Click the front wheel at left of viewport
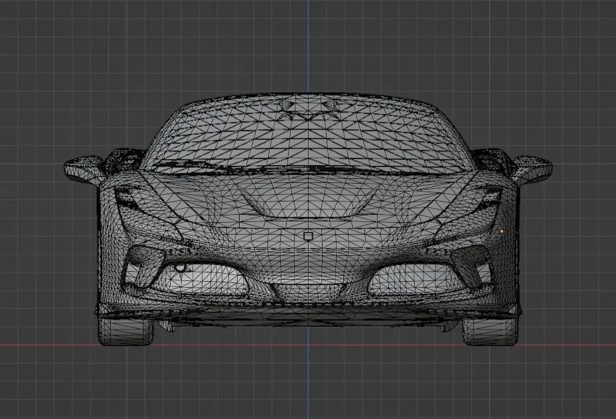The height and width of the screenshot is (419, 616). (125, 331)
